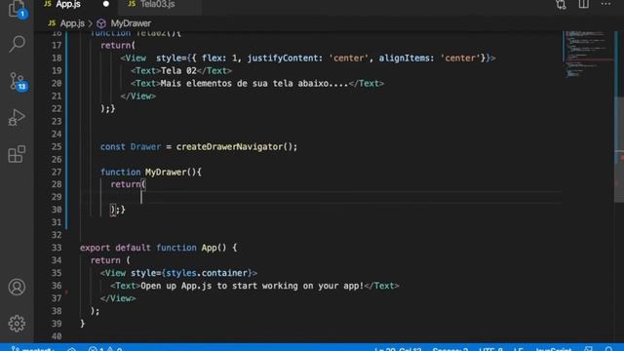Click MyDrawer in the breadcrumb
The image size is (624, 351).
click(131, 23)
